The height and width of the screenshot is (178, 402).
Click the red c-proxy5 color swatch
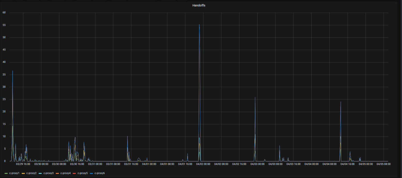point(74,173)
